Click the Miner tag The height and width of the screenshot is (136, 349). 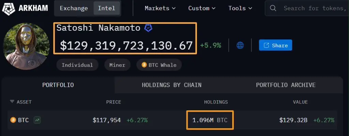click(117, 65)
